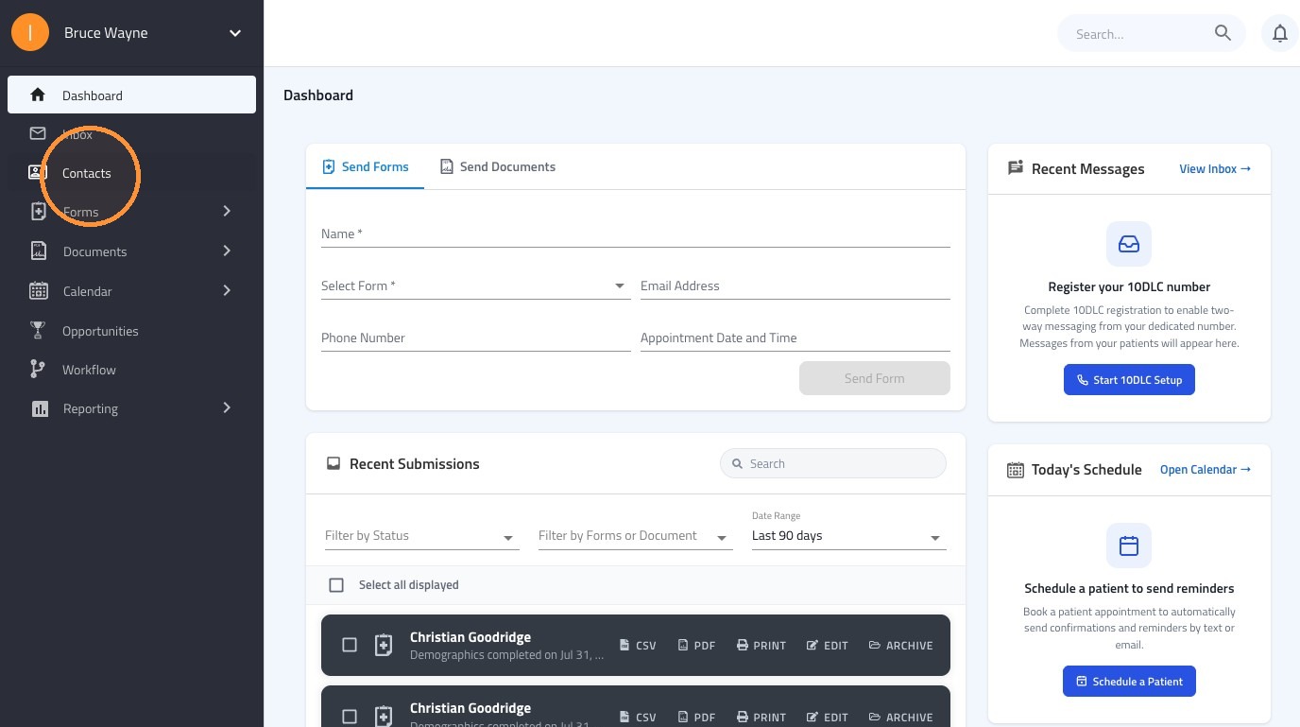The height and width of the screenshot is (727, 1300).
Task: Open Workflow in sidebar menu
Action: click(131, 370)
